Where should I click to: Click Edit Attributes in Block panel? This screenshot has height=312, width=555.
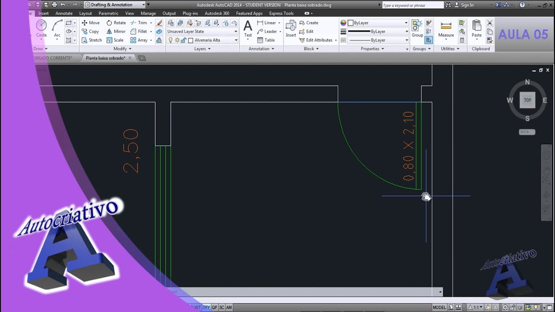click(316, 40)
